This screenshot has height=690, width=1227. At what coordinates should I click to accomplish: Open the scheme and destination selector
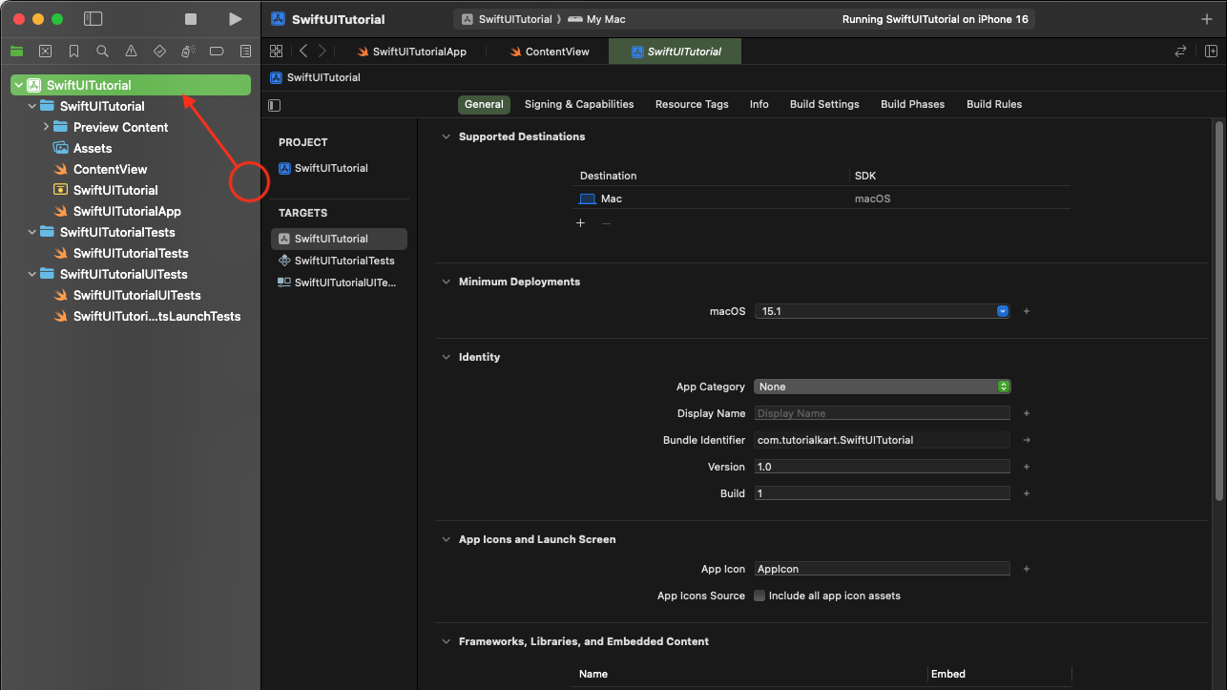tap(545, 19)
